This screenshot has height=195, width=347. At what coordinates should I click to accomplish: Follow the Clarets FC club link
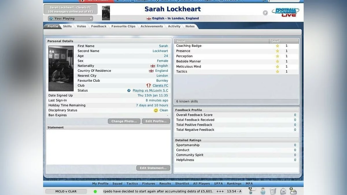(160, 86)
